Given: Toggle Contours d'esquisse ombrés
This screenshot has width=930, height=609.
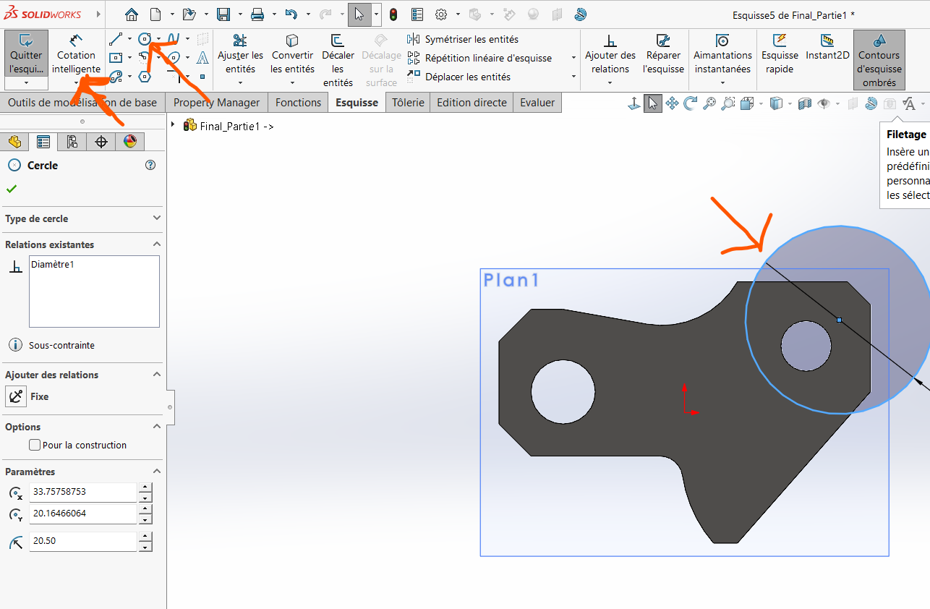Looking at the screenshot, I should (x=879, y=61).
